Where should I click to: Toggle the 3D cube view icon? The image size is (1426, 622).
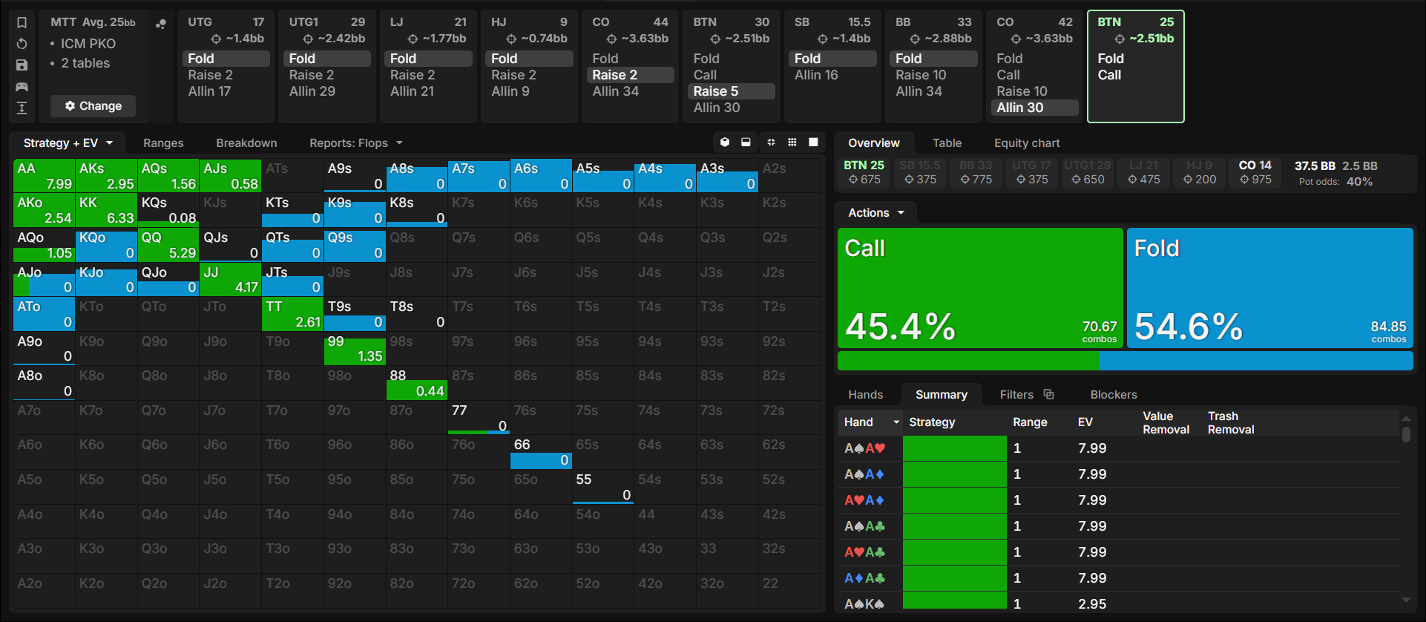(725, 143)
